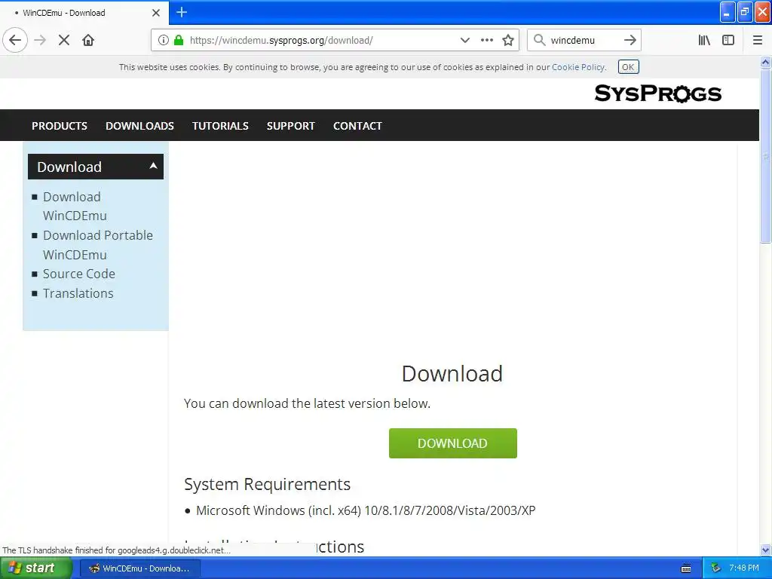The height and width of the screenshot is (579, 772).
Task: Open the Download WinCDEmu sidebar link
Action: 75,207
